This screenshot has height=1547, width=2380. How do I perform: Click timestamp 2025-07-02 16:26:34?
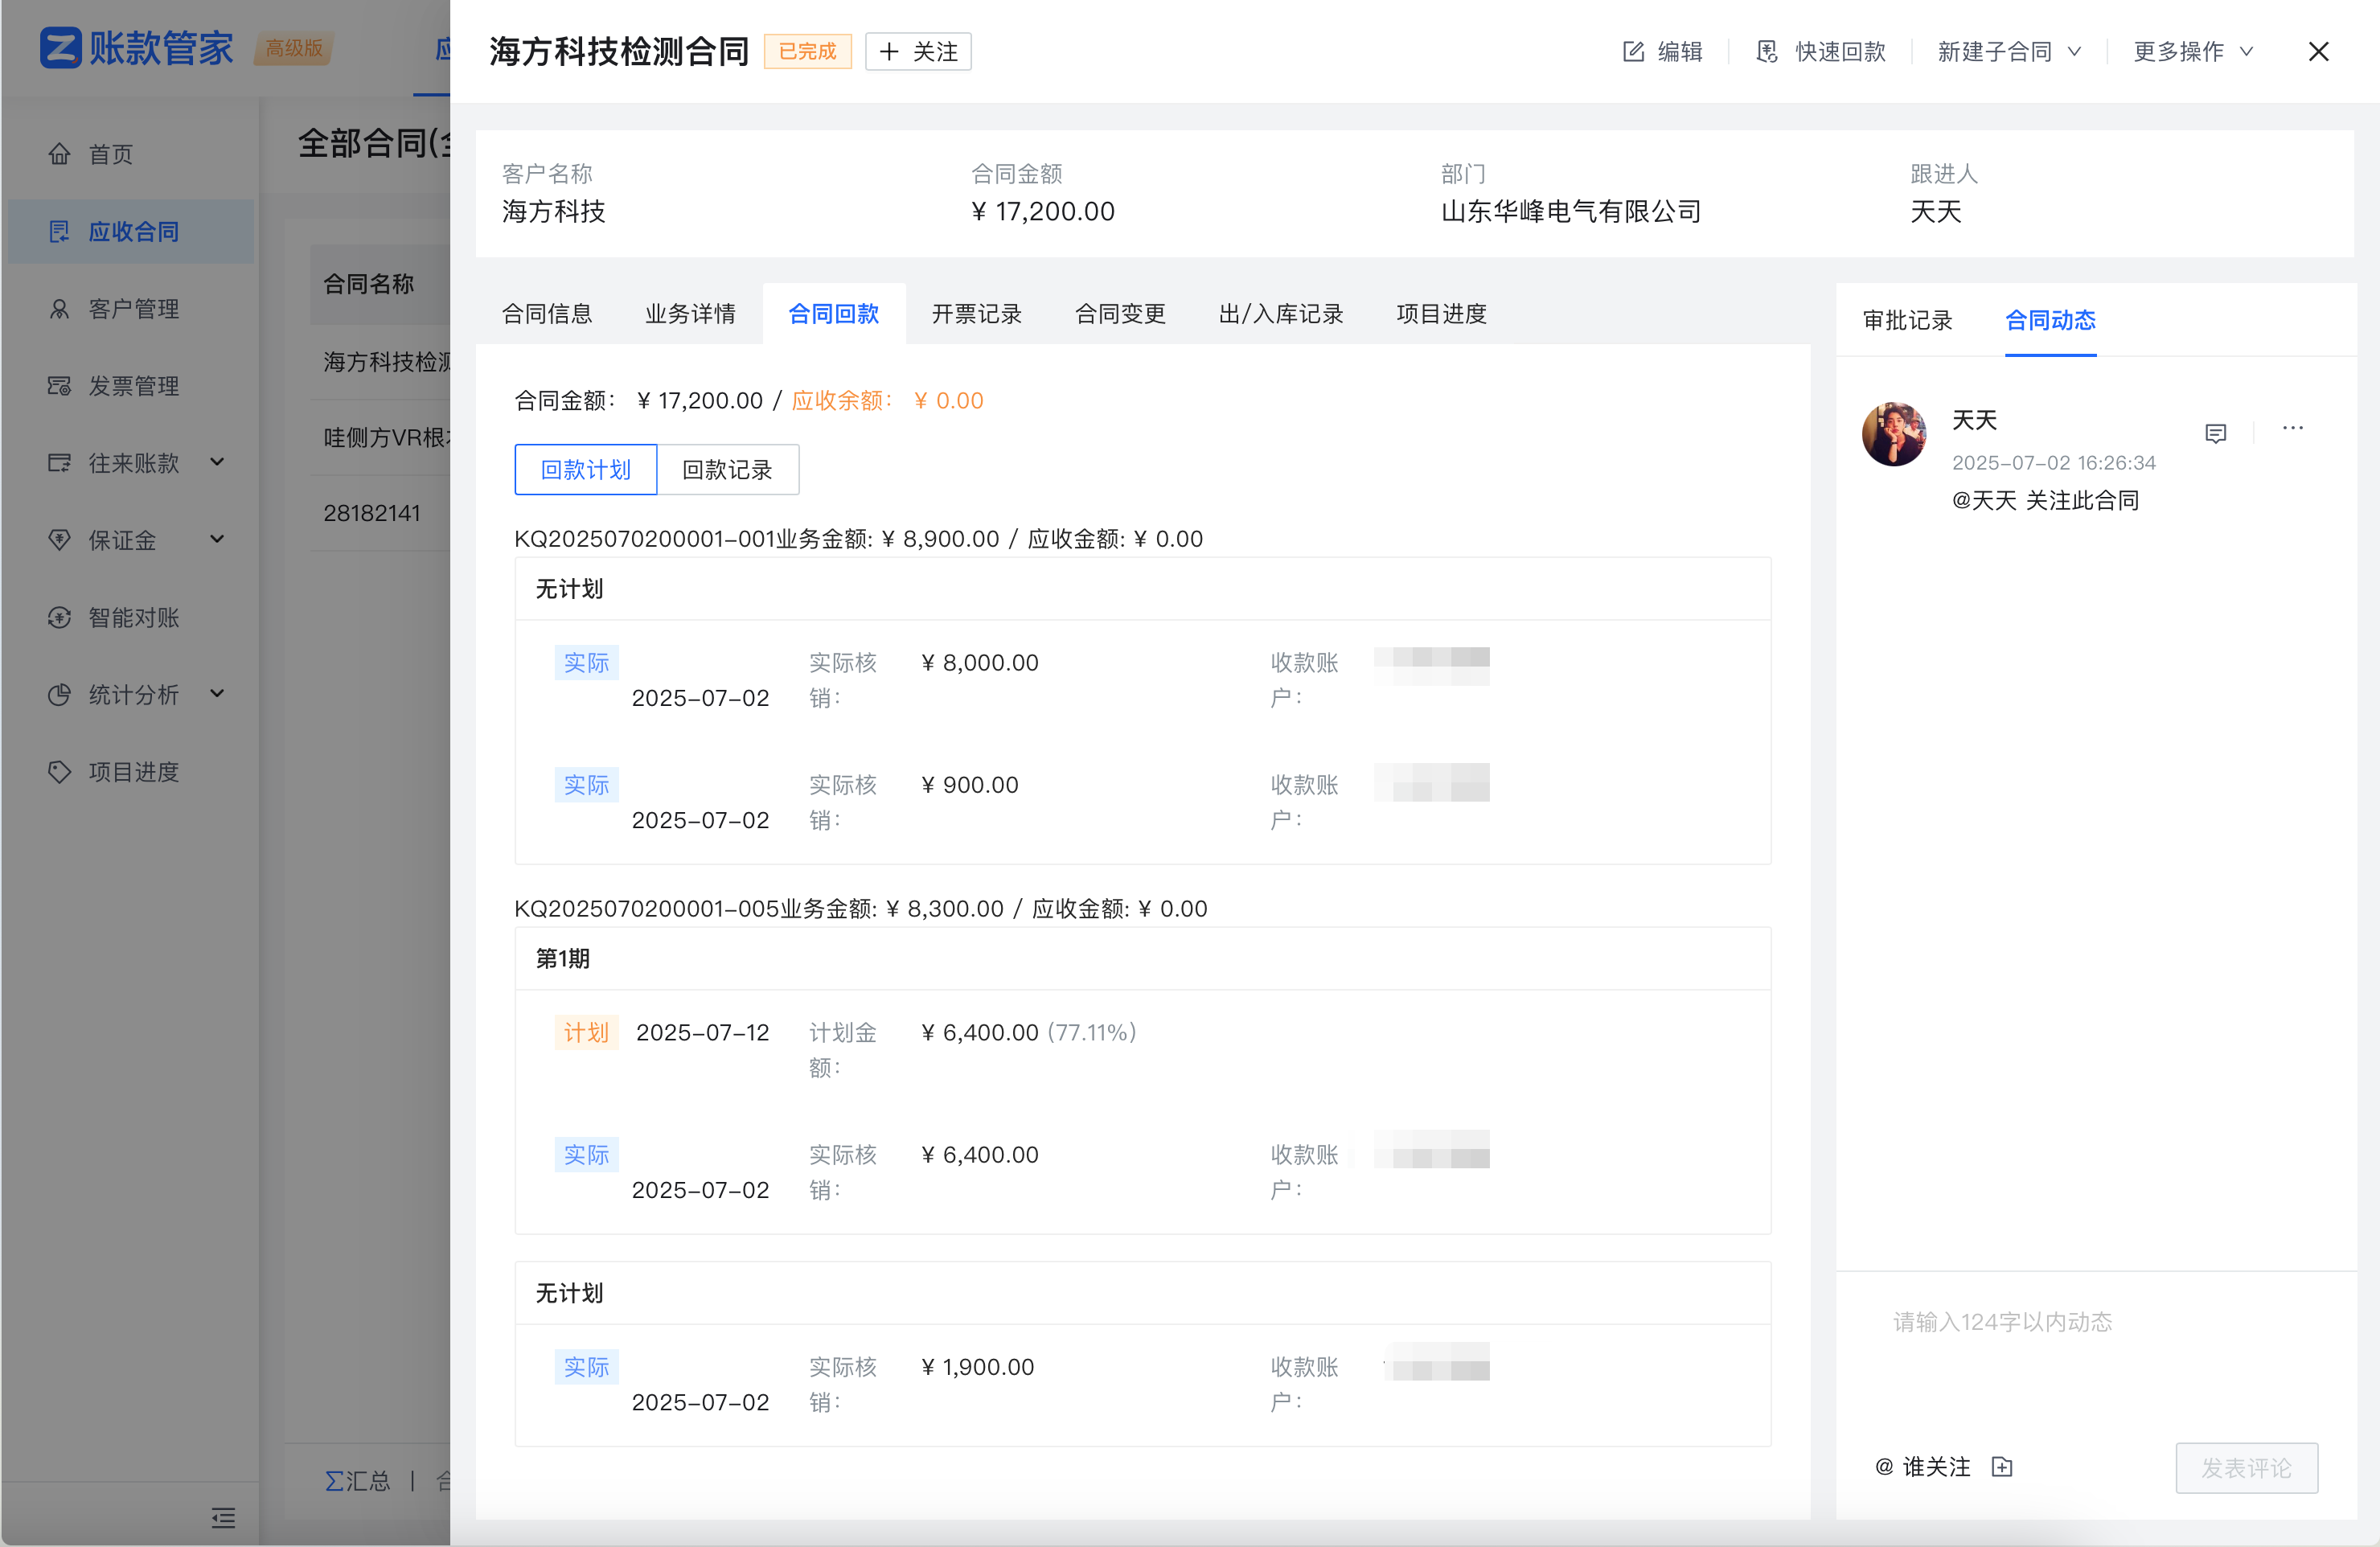click(x=2053, y=462)
